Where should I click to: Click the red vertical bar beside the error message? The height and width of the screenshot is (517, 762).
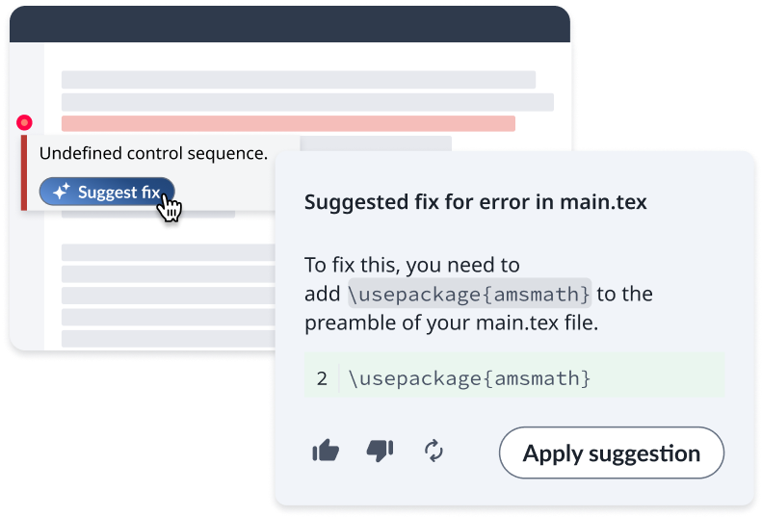pos(24,173)
